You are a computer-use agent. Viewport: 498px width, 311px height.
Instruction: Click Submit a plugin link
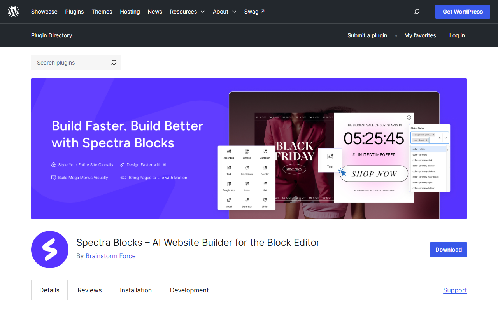tap(367, 35)
